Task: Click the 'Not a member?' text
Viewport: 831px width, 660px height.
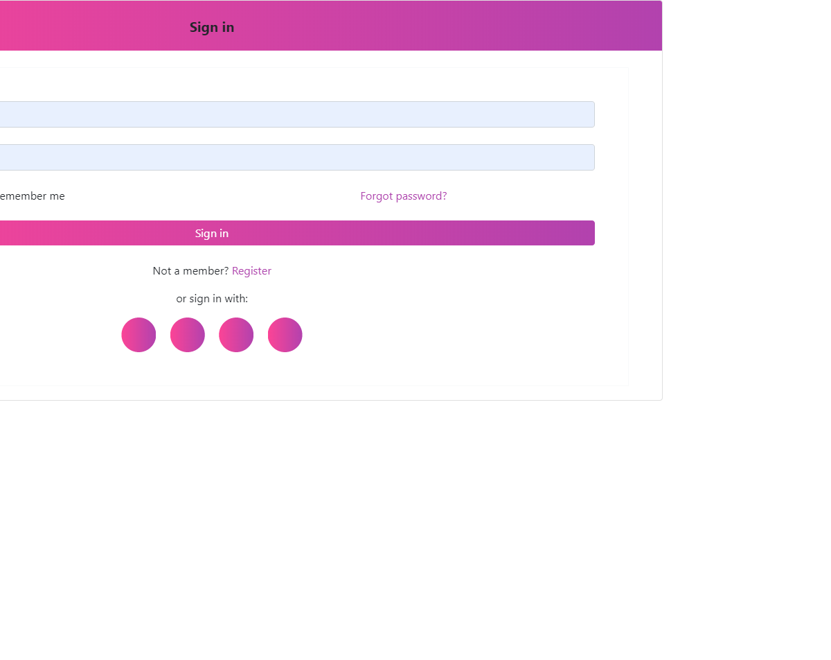Action: coord(190,271)
